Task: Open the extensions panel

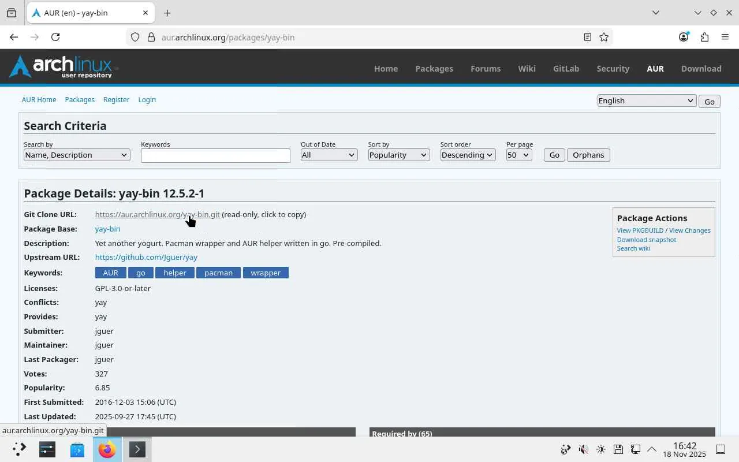Action: coord(704,37)
